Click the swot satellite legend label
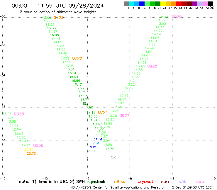This screenshot has width=217, height=190. tap(201, 182)
